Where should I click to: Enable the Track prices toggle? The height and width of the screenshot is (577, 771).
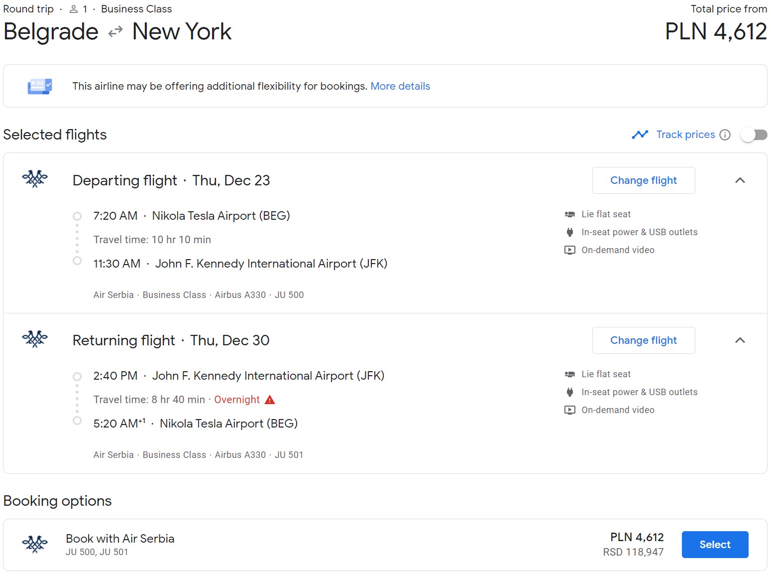pos(754,135)
